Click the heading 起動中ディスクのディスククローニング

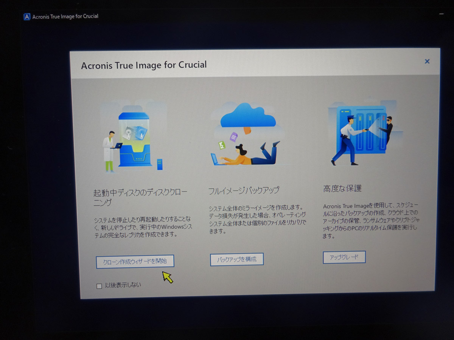[x=140, y=197]
